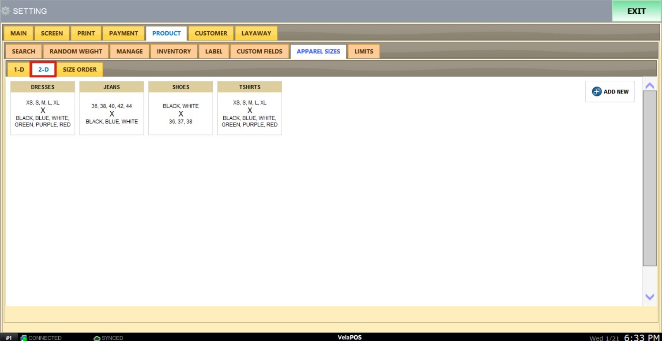Click the #1 station indicator
662x341 pixels.
pos(9,338)
